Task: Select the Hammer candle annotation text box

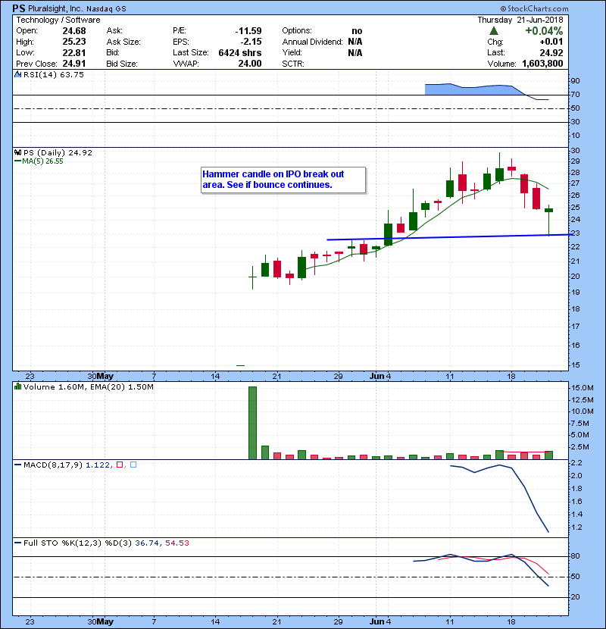Action: pyautogui.click(x=283, y=180)
